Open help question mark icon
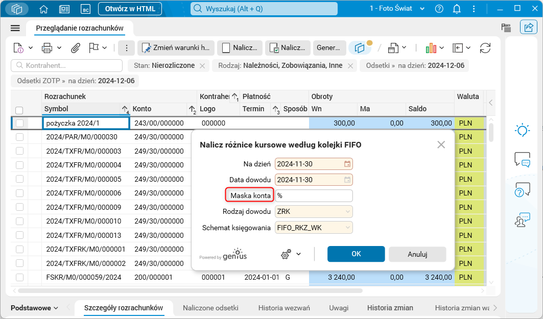Image resolution: width=543 pixels, height=319 pixels. click(x=439, y=9)
